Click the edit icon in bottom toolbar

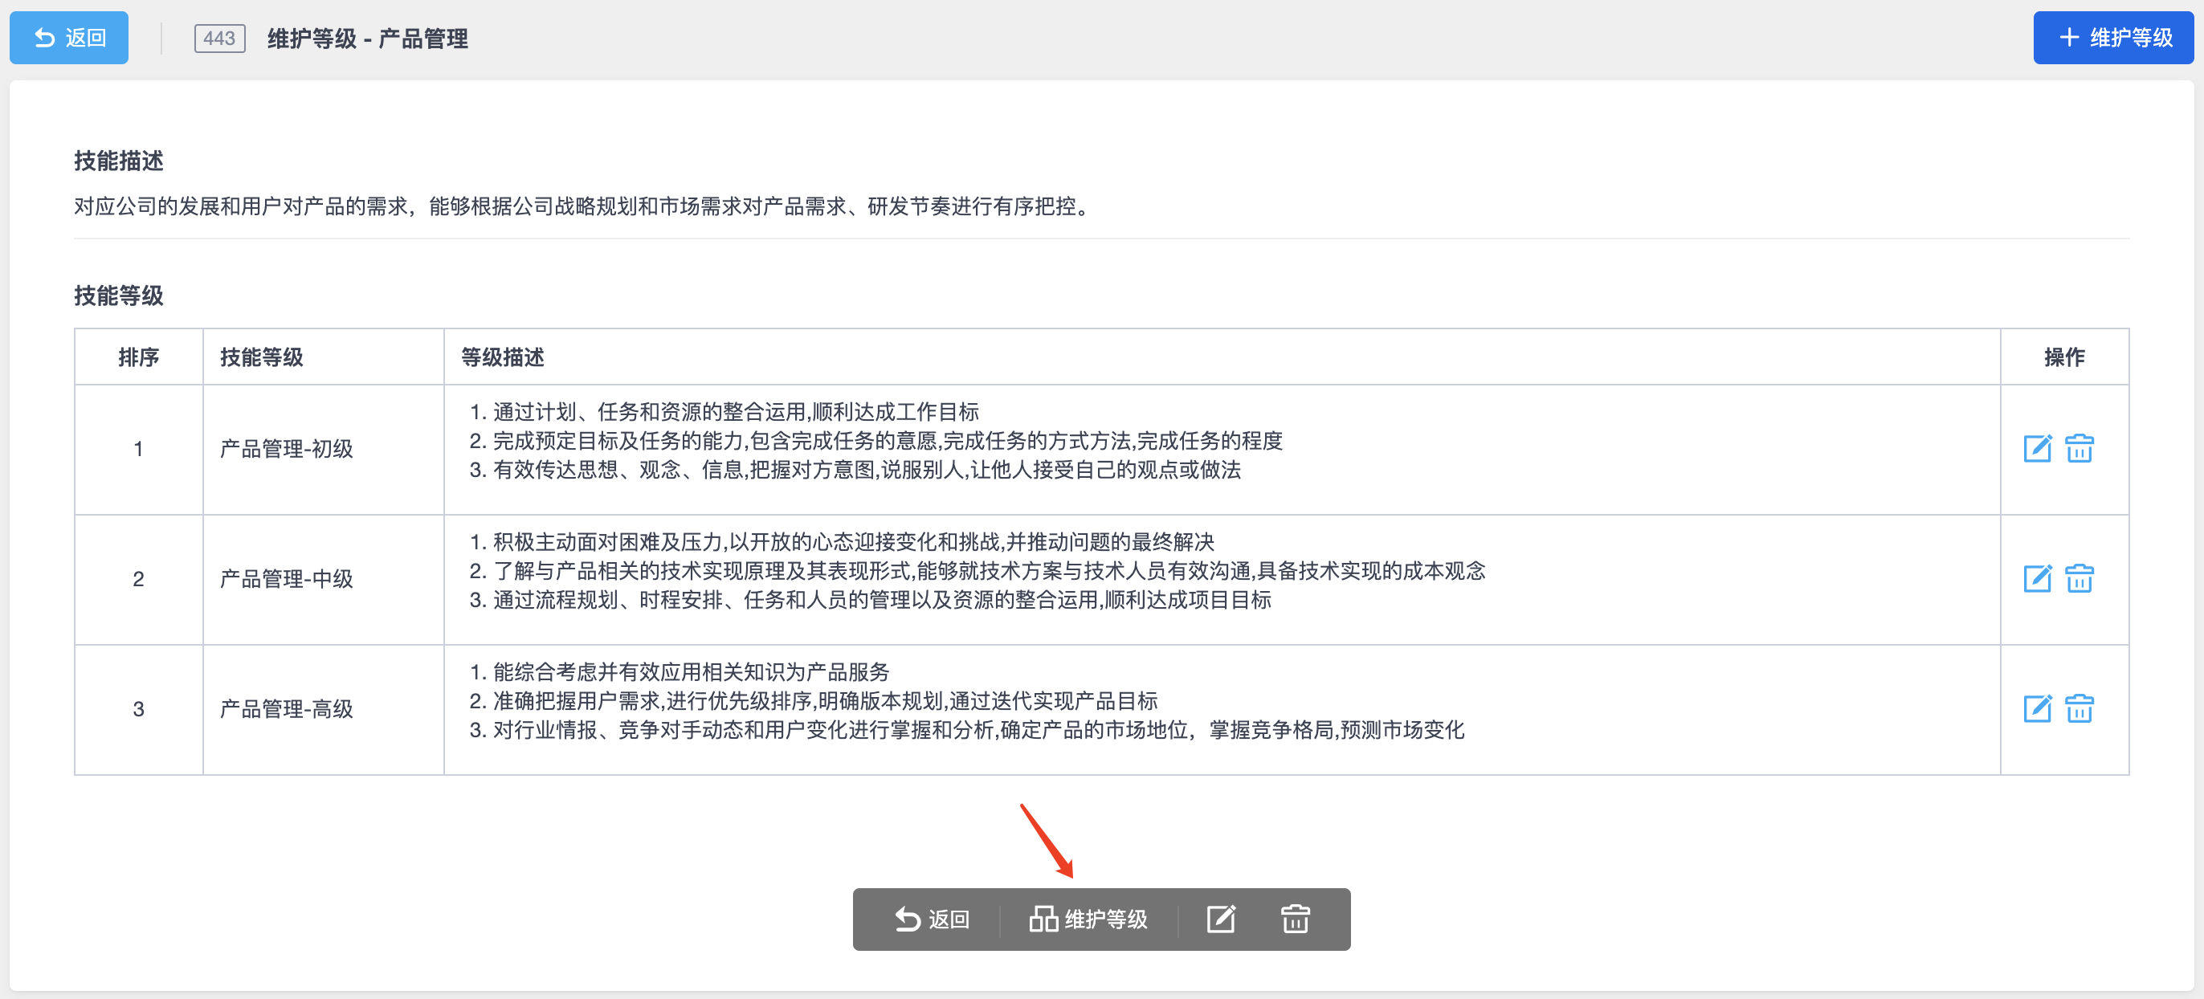tap(1221, 919)
